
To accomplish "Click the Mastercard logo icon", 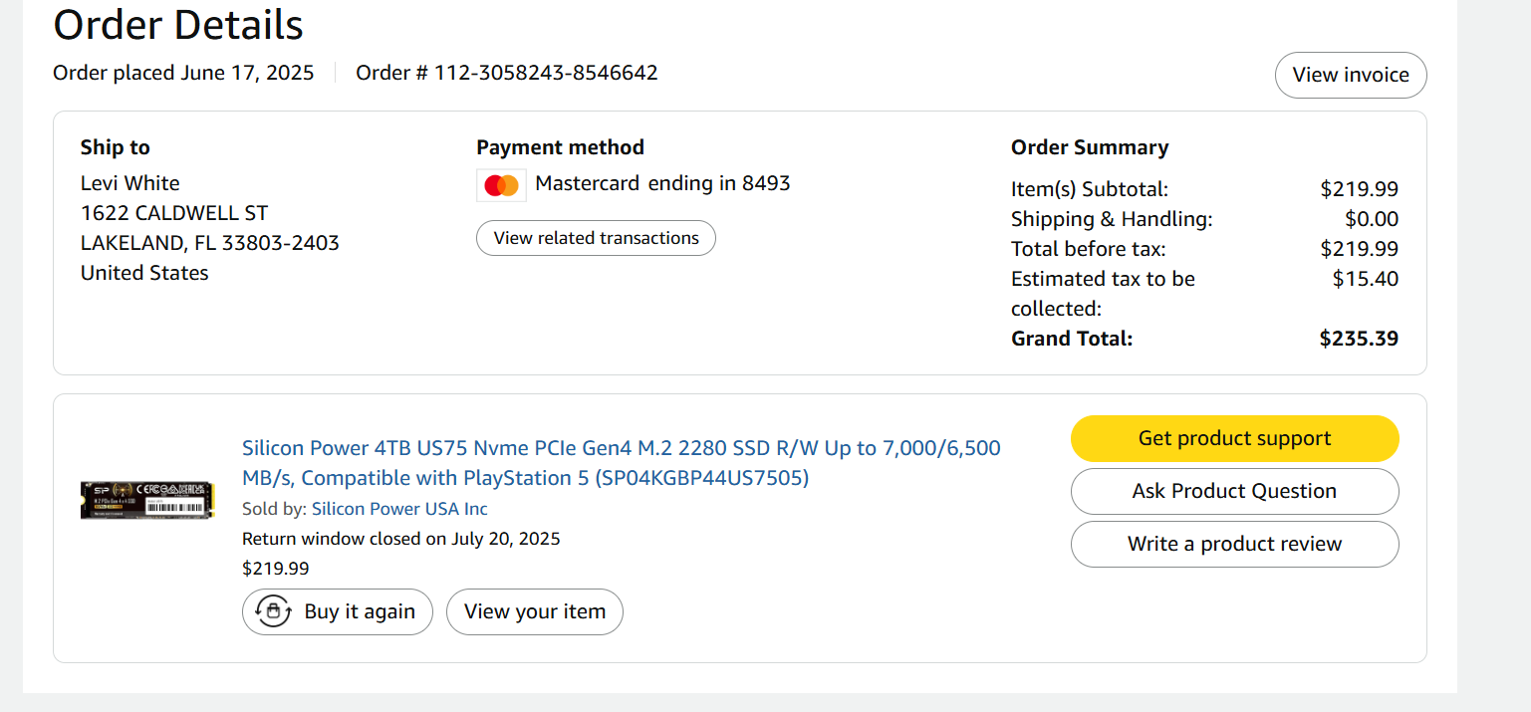I will tap(501, 185).
